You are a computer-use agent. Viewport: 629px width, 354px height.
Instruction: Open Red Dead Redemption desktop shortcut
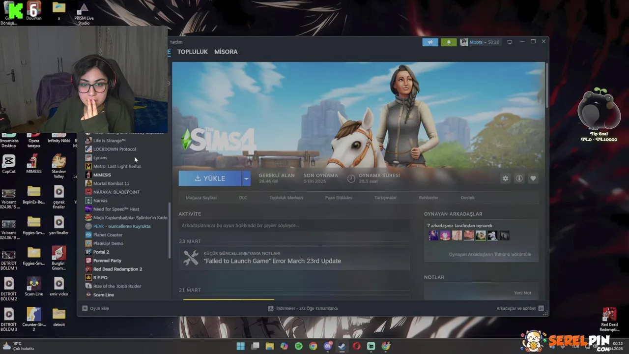click(609, 320)
